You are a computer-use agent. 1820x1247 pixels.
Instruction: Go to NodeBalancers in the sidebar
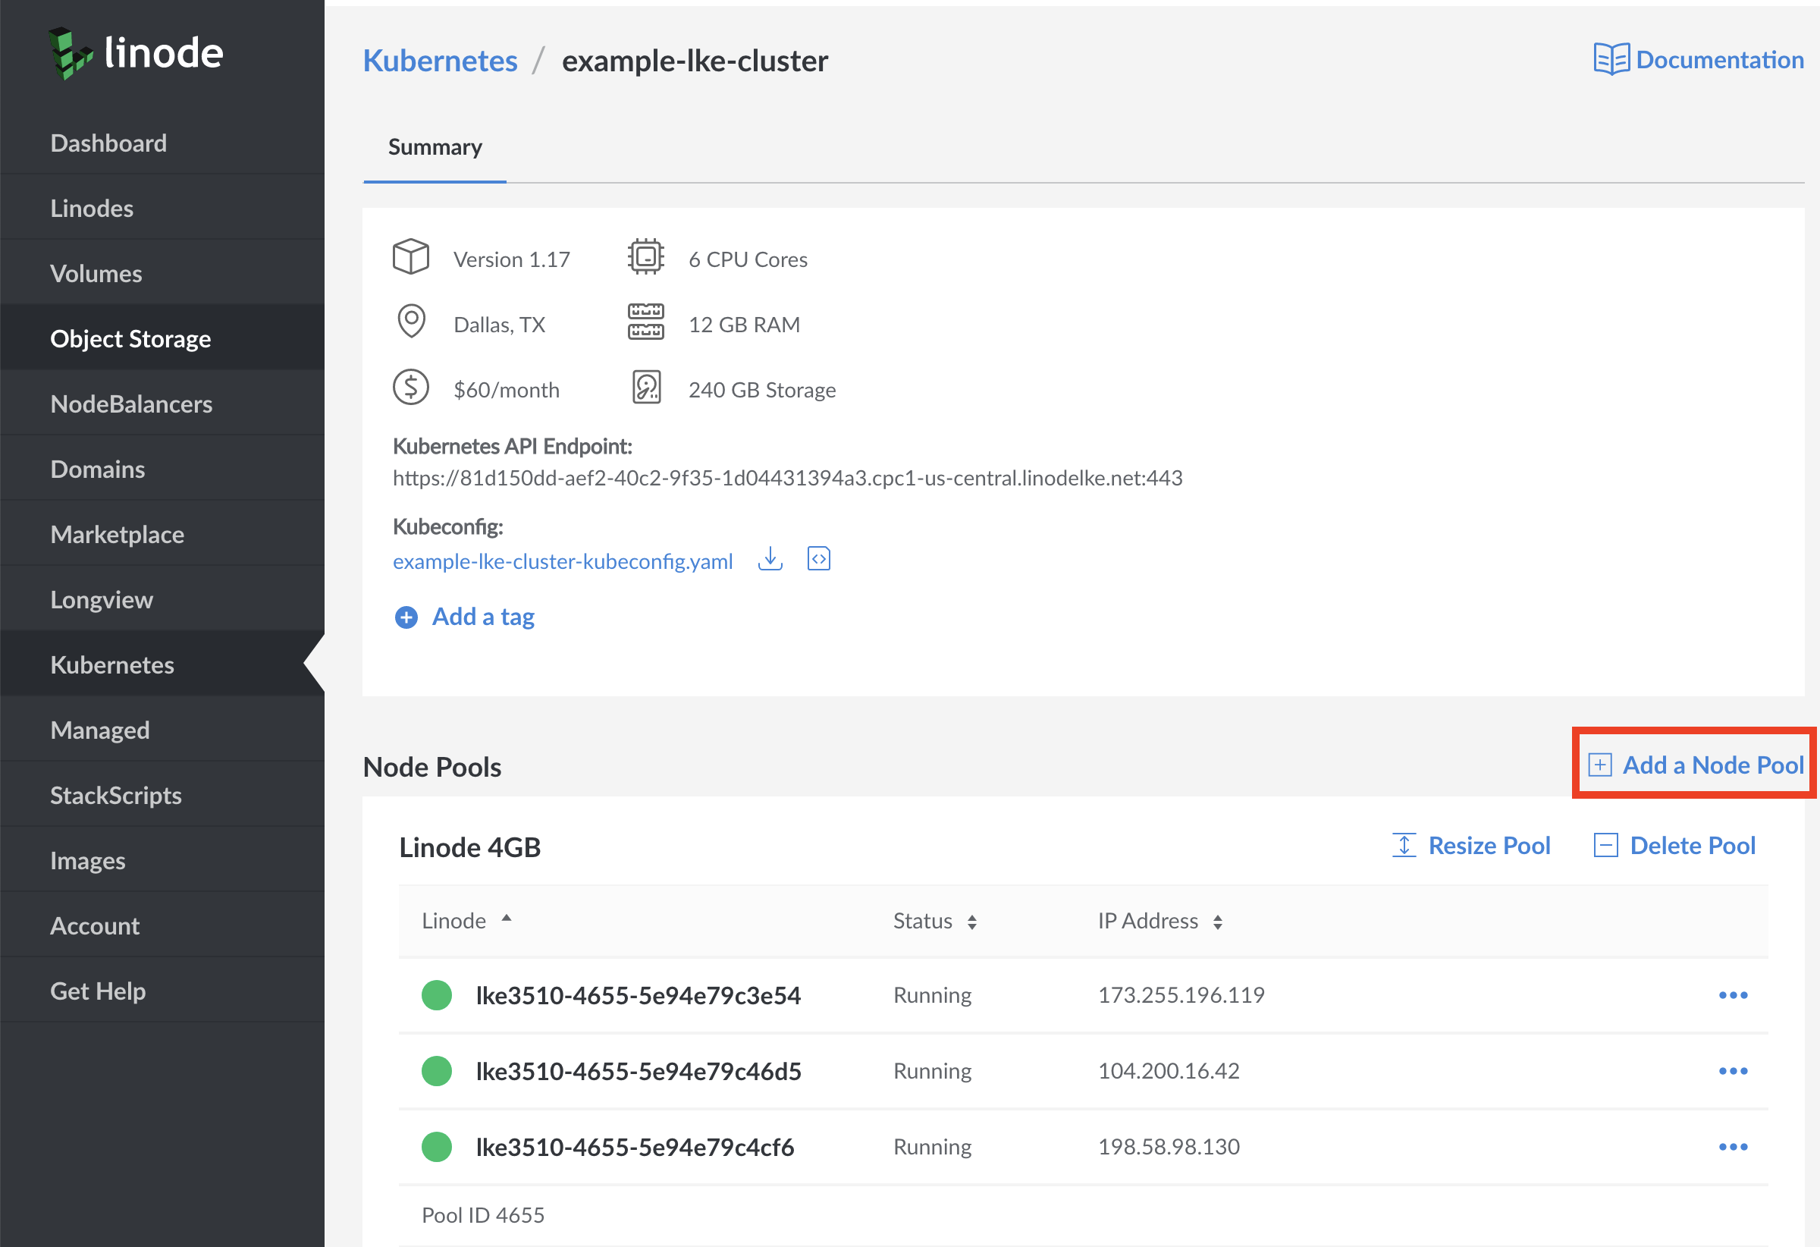click(130, 404)
